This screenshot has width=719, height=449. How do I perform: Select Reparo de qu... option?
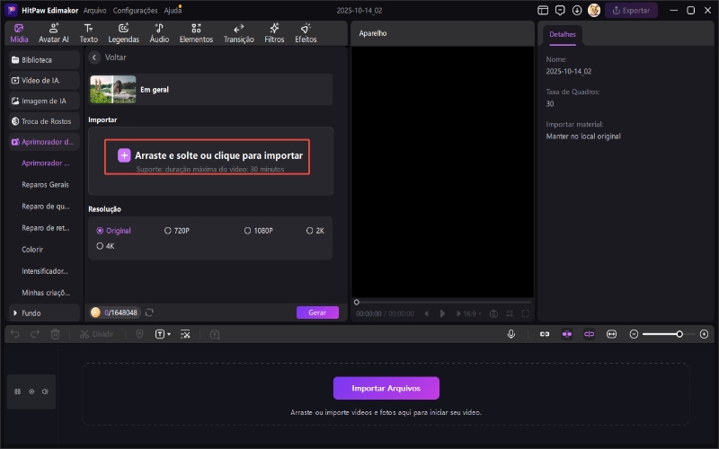pos(46,207)
